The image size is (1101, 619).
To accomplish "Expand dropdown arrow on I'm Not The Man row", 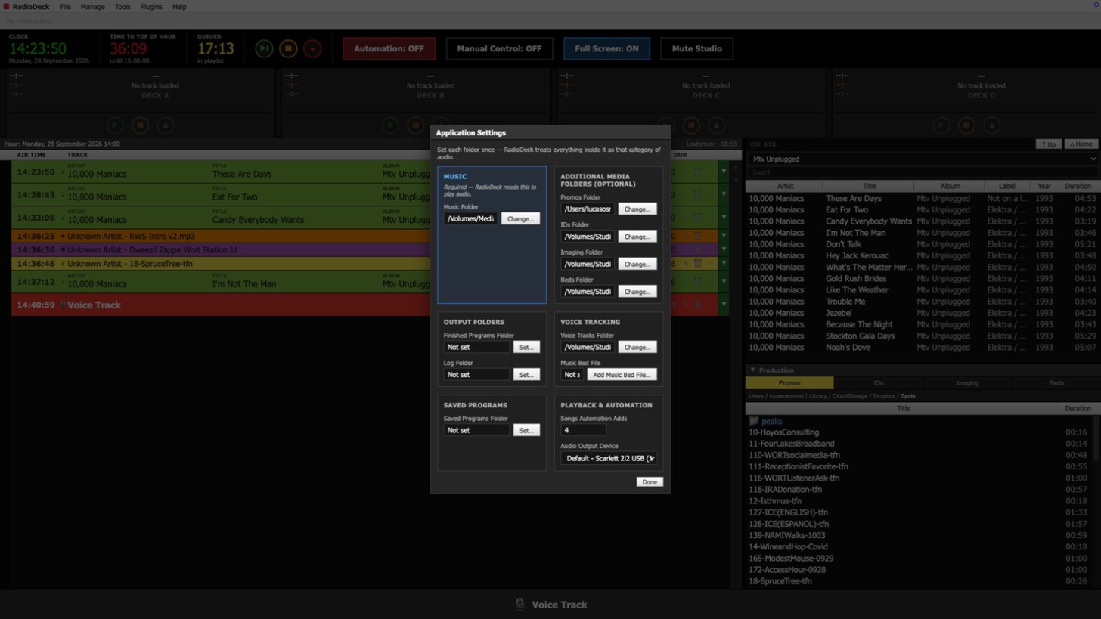I will [724, 282].
